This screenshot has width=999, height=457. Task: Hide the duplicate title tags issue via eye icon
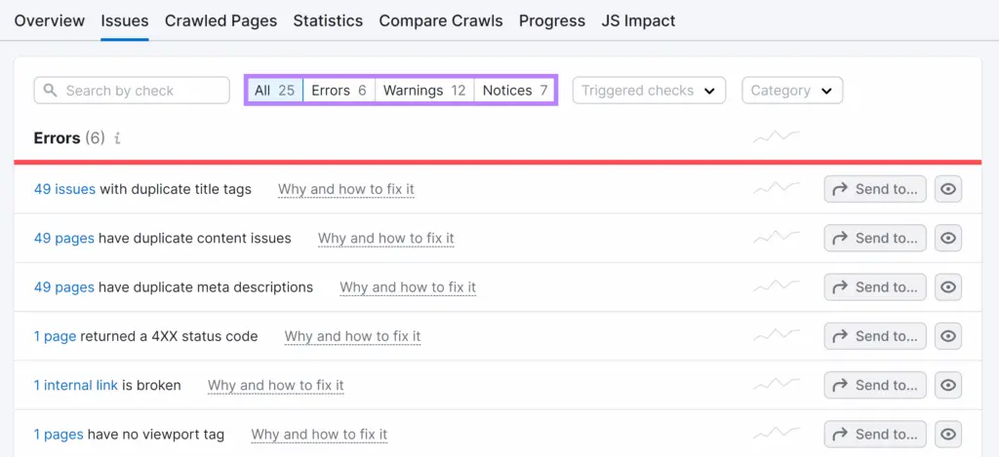(x=948, y=189)
